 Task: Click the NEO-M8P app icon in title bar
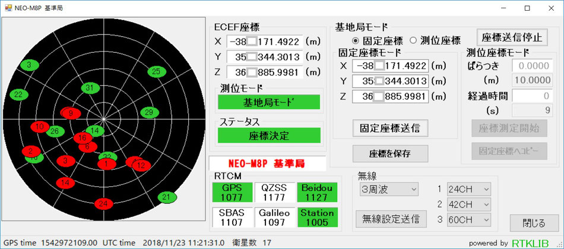coord(8,8)
